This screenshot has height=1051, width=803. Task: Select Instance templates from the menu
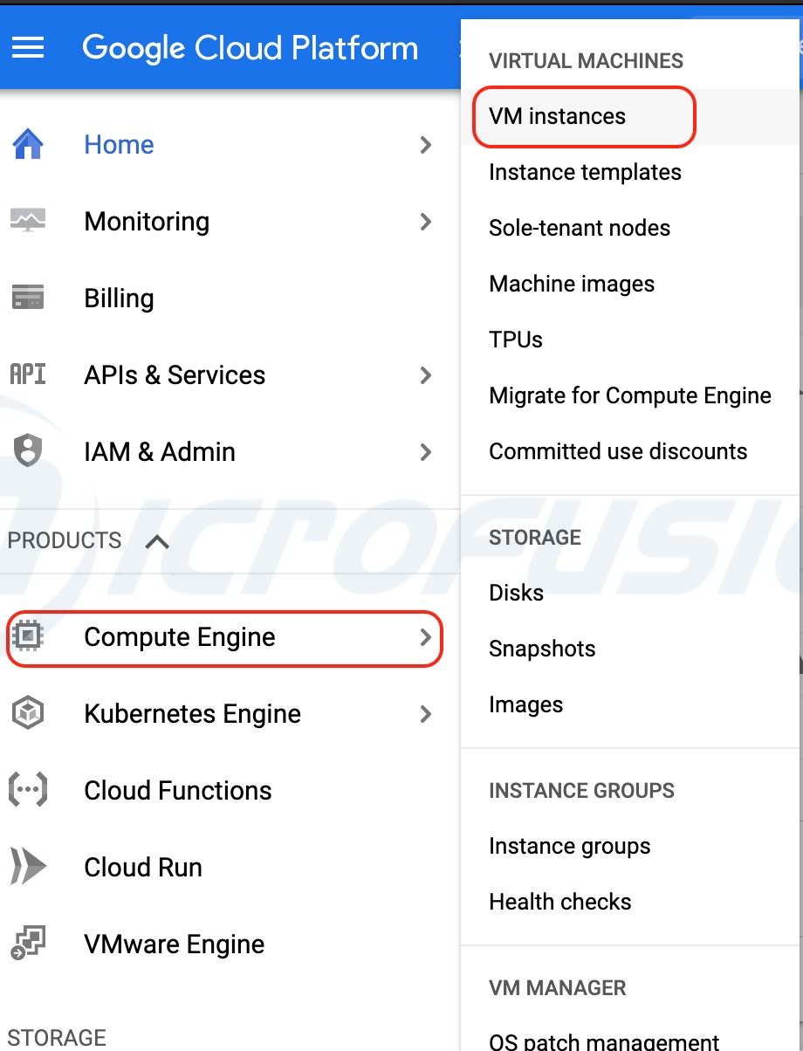pyautogui.click(x=585, y=172)
